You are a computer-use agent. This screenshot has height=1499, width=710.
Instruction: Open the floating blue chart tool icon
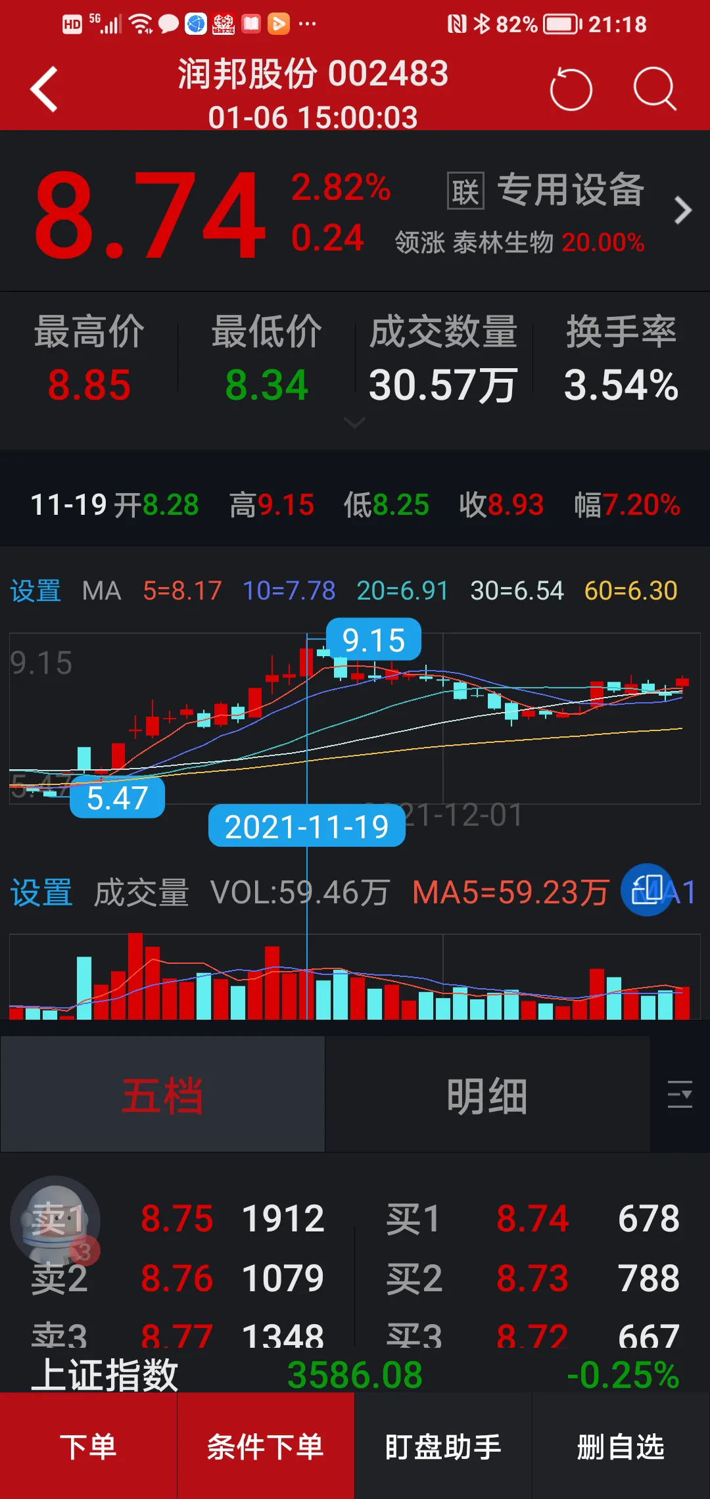[x=648, y=890]
